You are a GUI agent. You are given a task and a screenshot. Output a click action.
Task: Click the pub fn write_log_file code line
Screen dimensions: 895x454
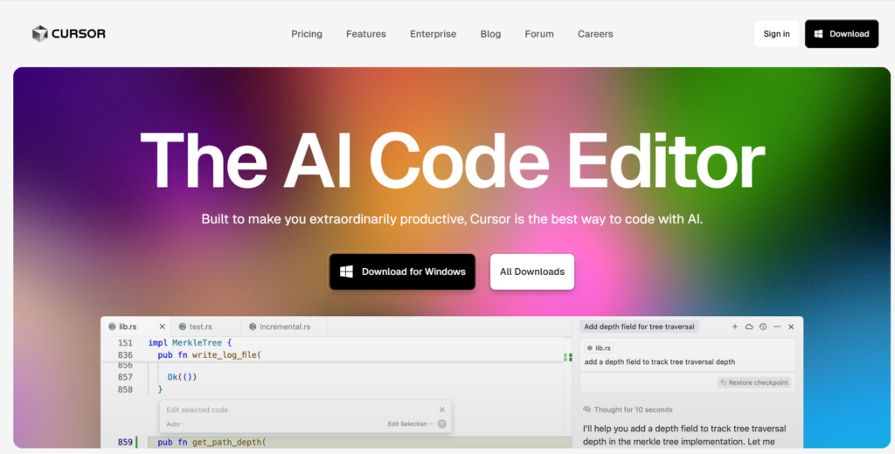coord(210,355)
